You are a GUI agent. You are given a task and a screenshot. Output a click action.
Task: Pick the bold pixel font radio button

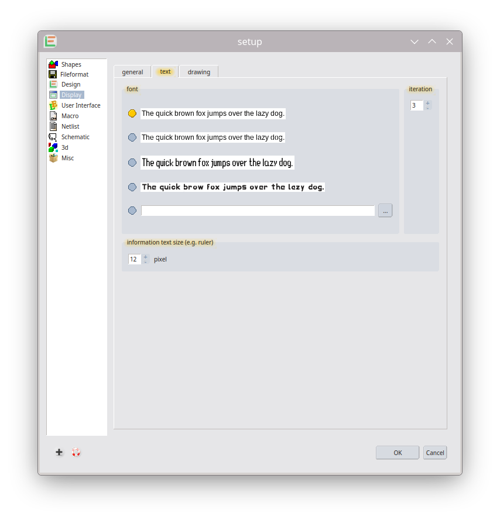(x=132, y=187)
